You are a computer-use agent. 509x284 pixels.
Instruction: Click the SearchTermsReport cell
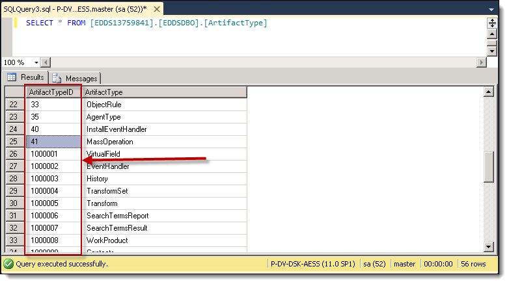[x=164, y=215]
